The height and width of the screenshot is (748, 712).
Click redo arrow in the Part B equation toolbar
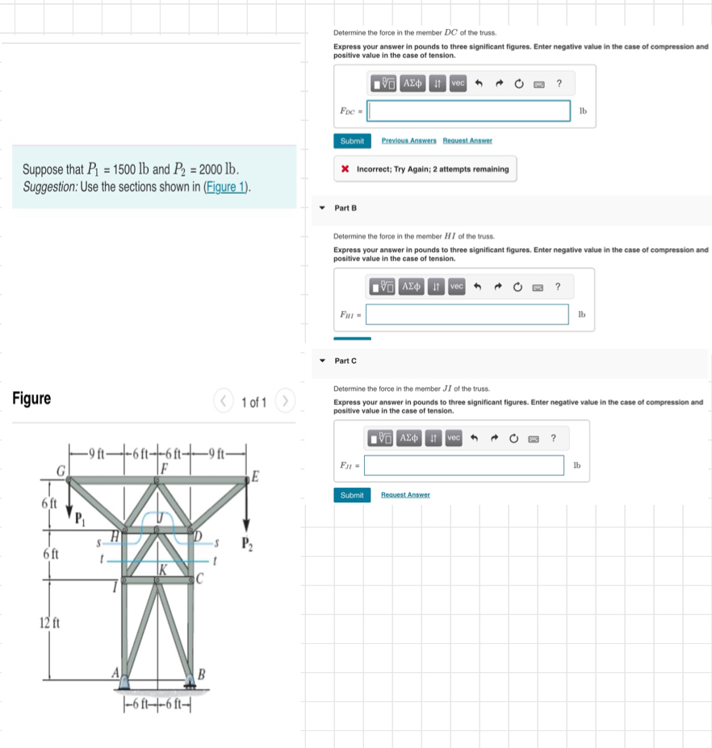500,286
